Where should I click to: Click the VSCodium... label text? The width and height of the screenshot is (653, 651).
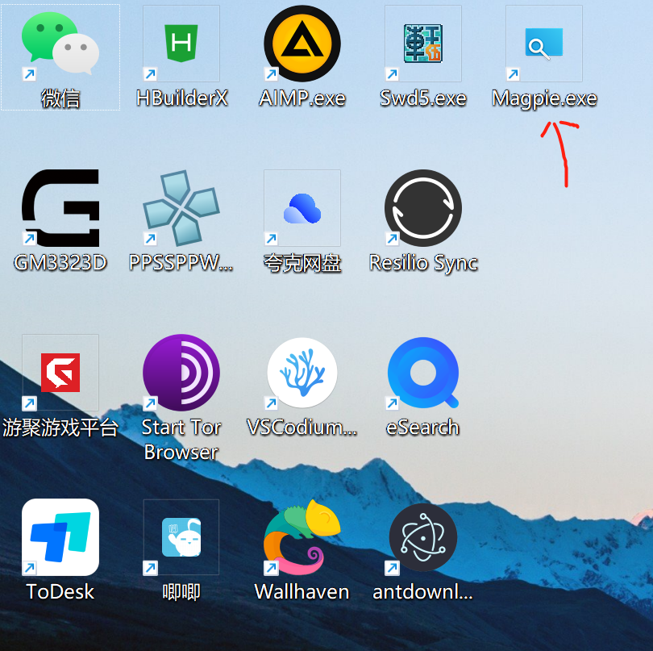click(302, 428)
